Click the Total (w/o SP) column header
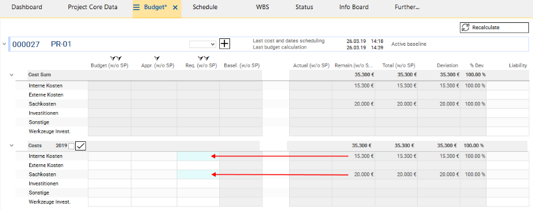 [x=399, y=65]
